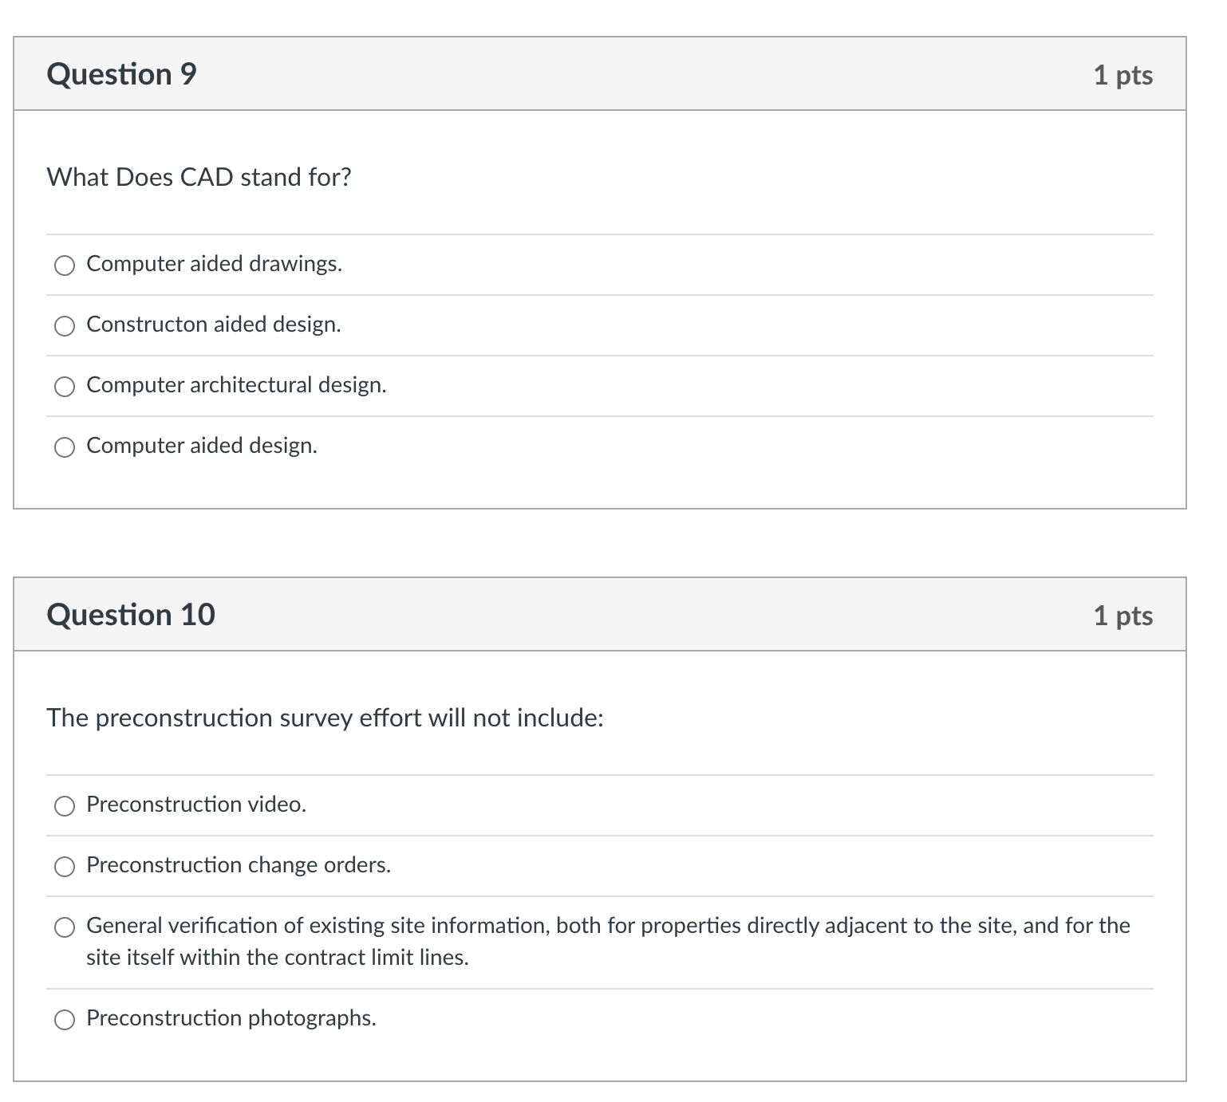Viewport: 1227px width, 1102px height.
Task: Choose Constructon aided design radio option
Action: tap(65, 326)
